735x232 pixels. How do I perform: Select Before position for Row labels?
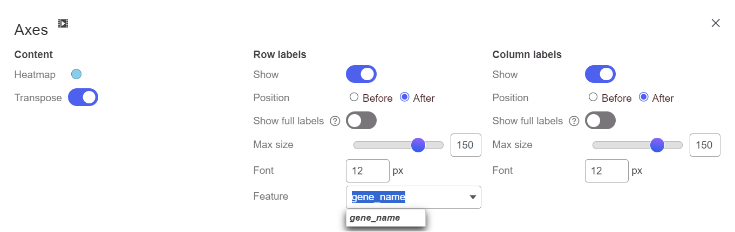point(354,97)
